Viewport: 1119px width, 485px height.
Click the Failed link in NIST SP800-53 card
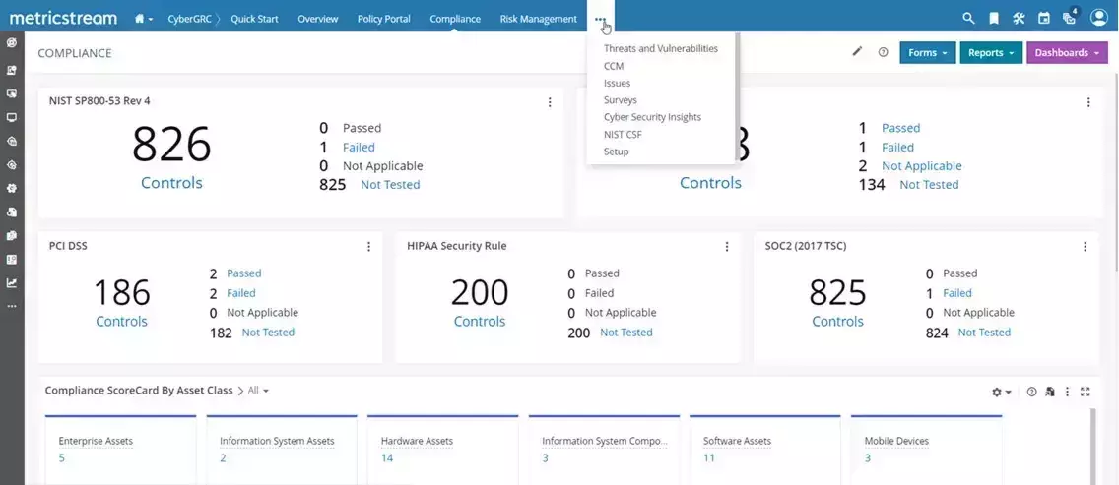(359, 147)
